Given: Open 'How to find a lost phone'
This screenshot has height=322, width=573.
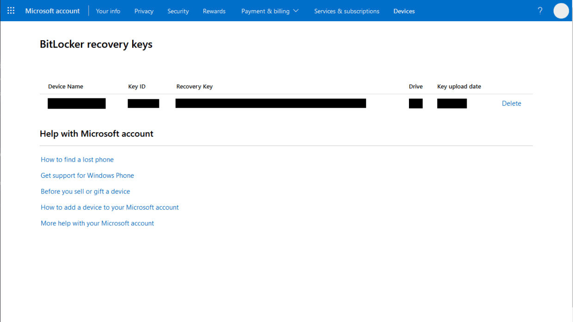Looking at the screenshot, I should pyautogui.click(x=77, y=159).
